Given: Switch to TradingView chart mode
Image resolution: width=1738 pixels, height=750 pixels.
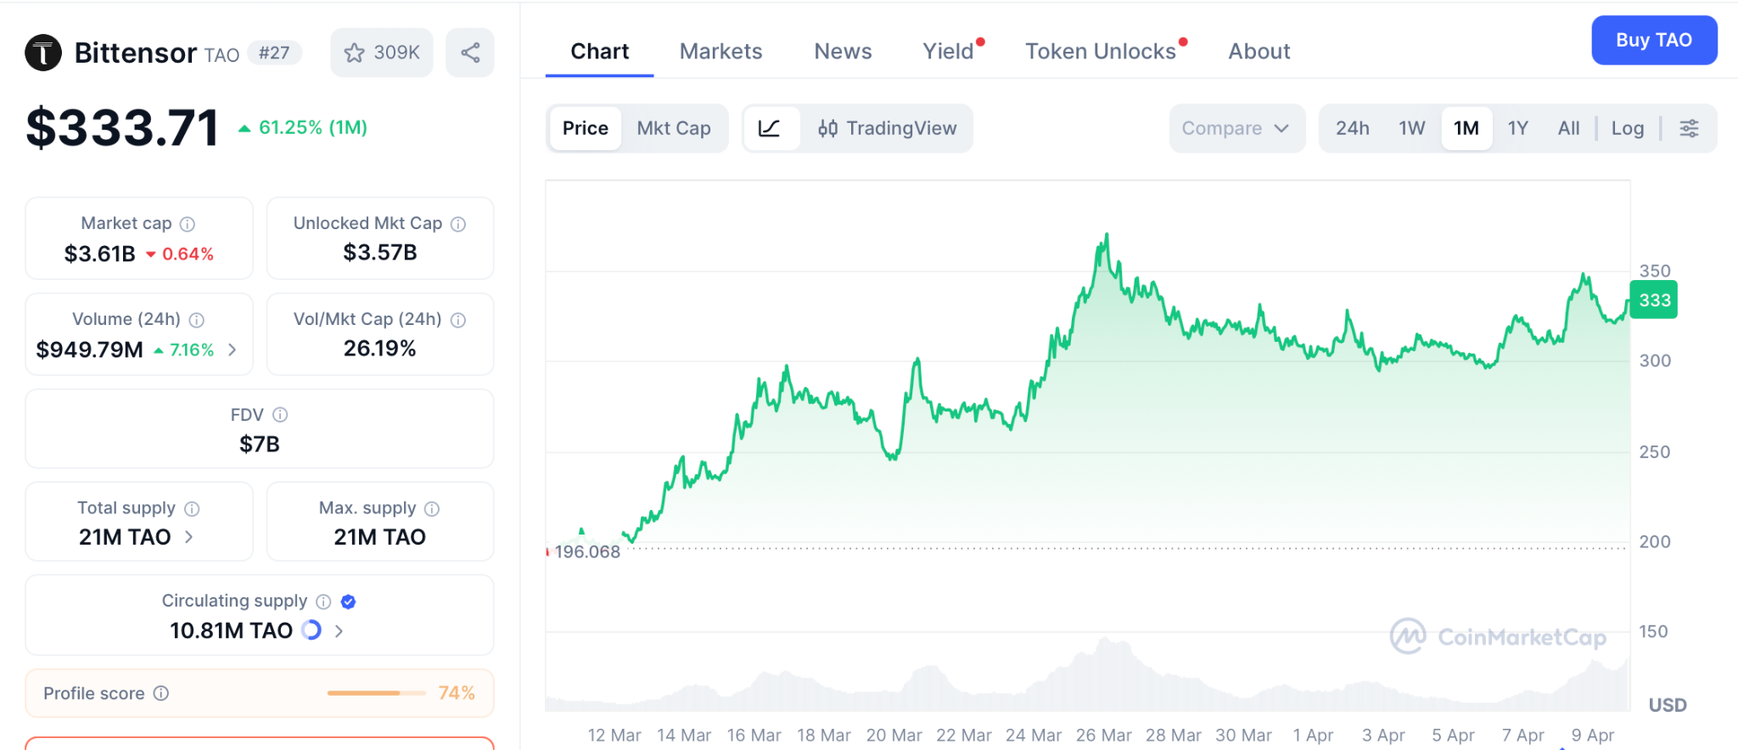Looking at the screenshot, I should (888, 128).
